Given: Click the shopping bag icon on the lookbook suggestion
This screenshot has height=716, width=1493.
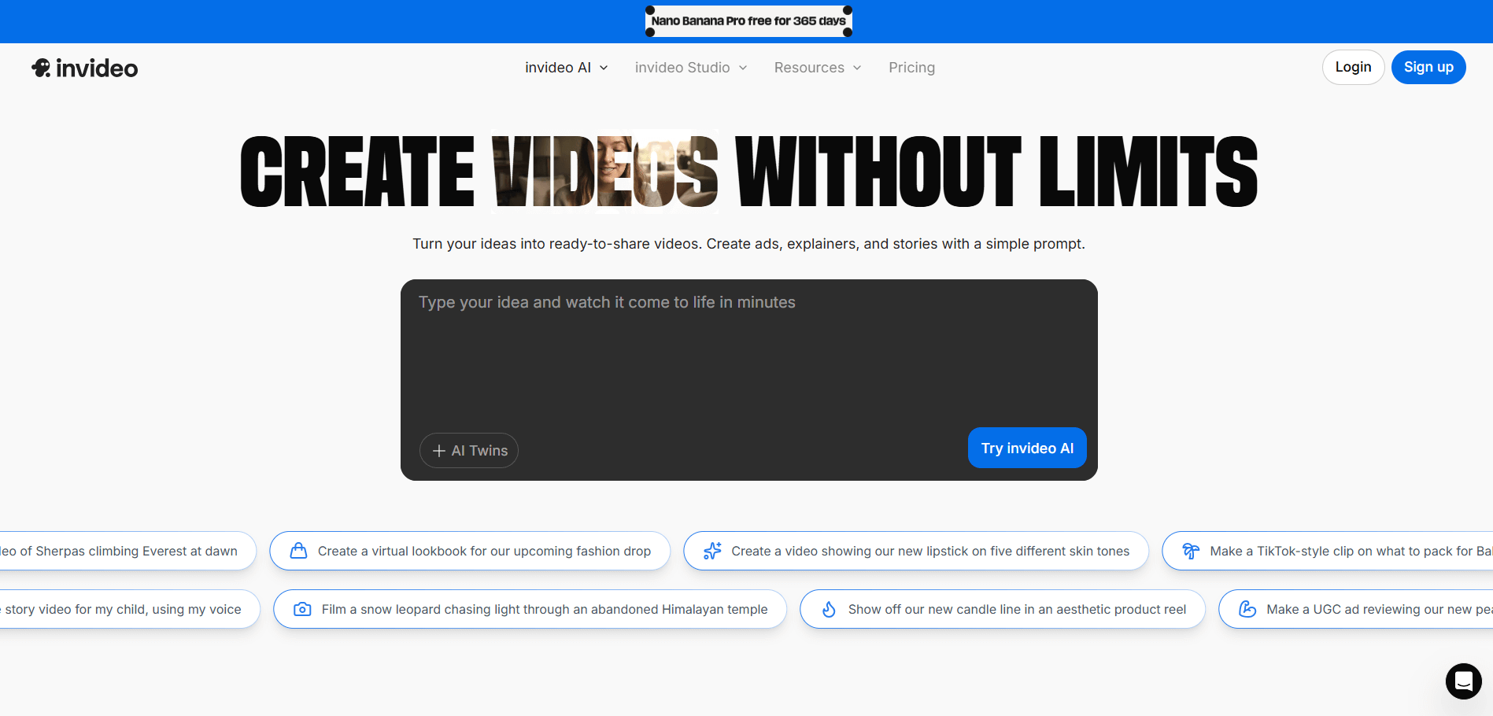Looking at the screenshot, I should coord(298,551).
